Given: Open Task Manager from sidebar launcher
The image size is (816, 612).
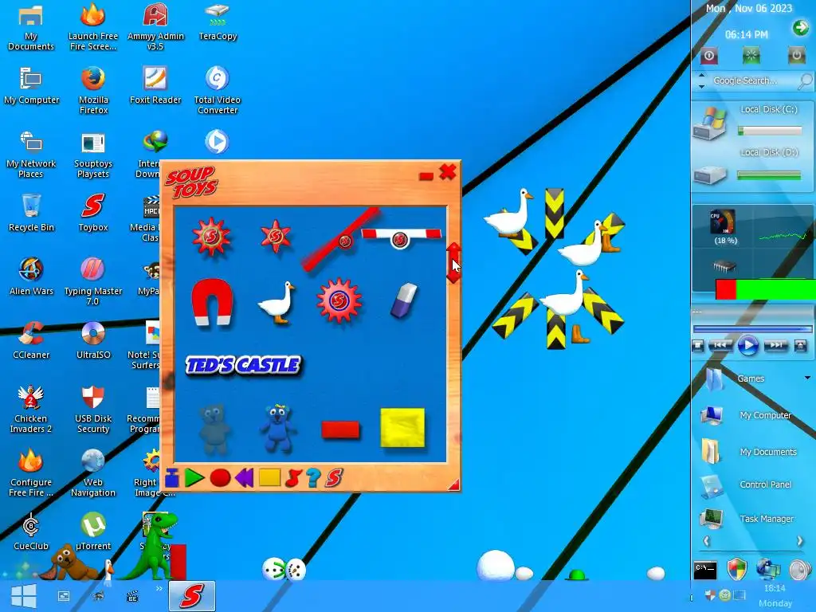Looking at the screenshot, I should (x=747, y=518).
